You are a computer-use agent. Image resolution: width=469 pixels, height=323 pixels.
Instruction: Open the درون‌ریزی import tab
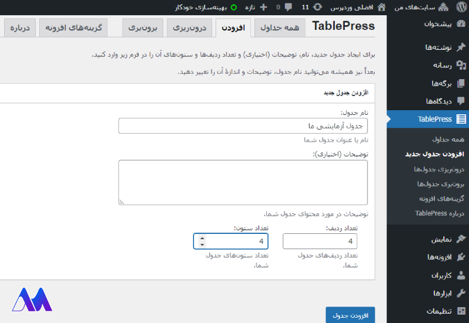tap(189, 28)
